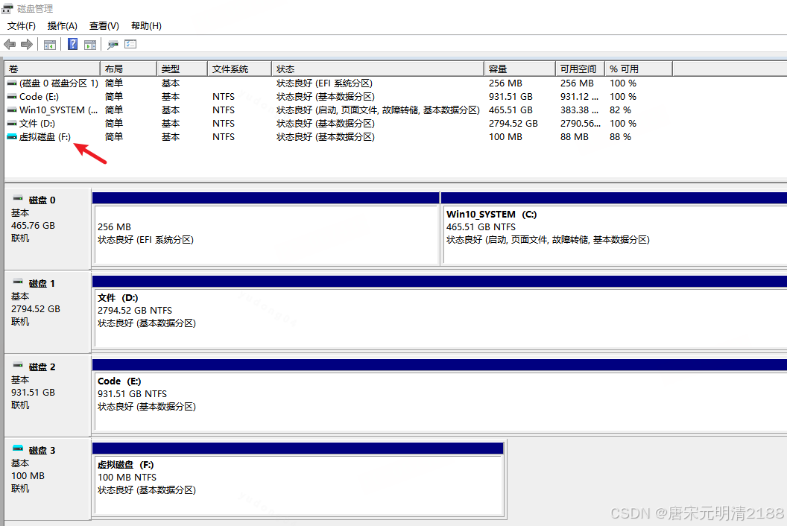Sort by the 文件系统 column header
Viewport: 787px width, 526px height.
click(239, 69)
